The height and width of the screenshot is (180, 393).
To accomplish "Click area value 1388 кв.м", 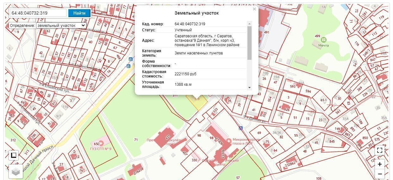I will 183,84.
